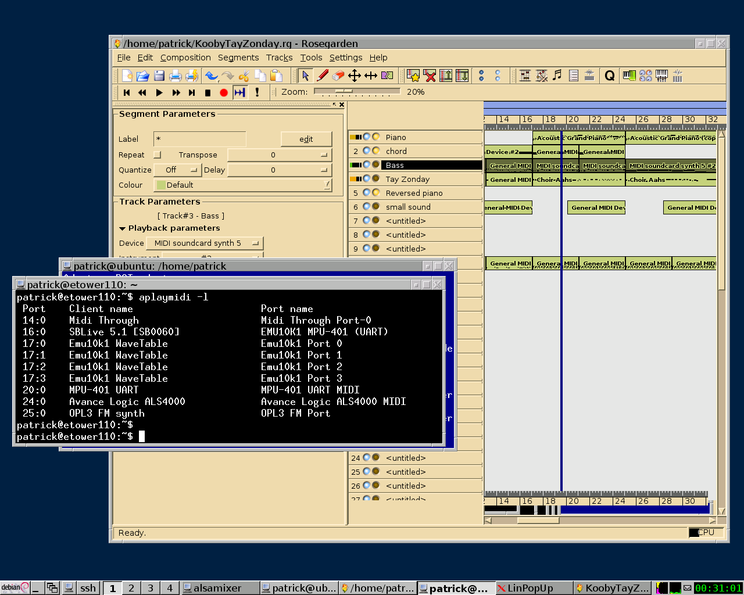Toggle the Repeat checkbox in Segment Parameters

(x=157, y=155)
